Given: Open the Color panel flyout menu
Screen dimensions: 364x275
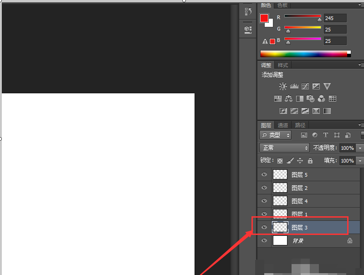Looking at the screenshot, I should click(361, 5).
